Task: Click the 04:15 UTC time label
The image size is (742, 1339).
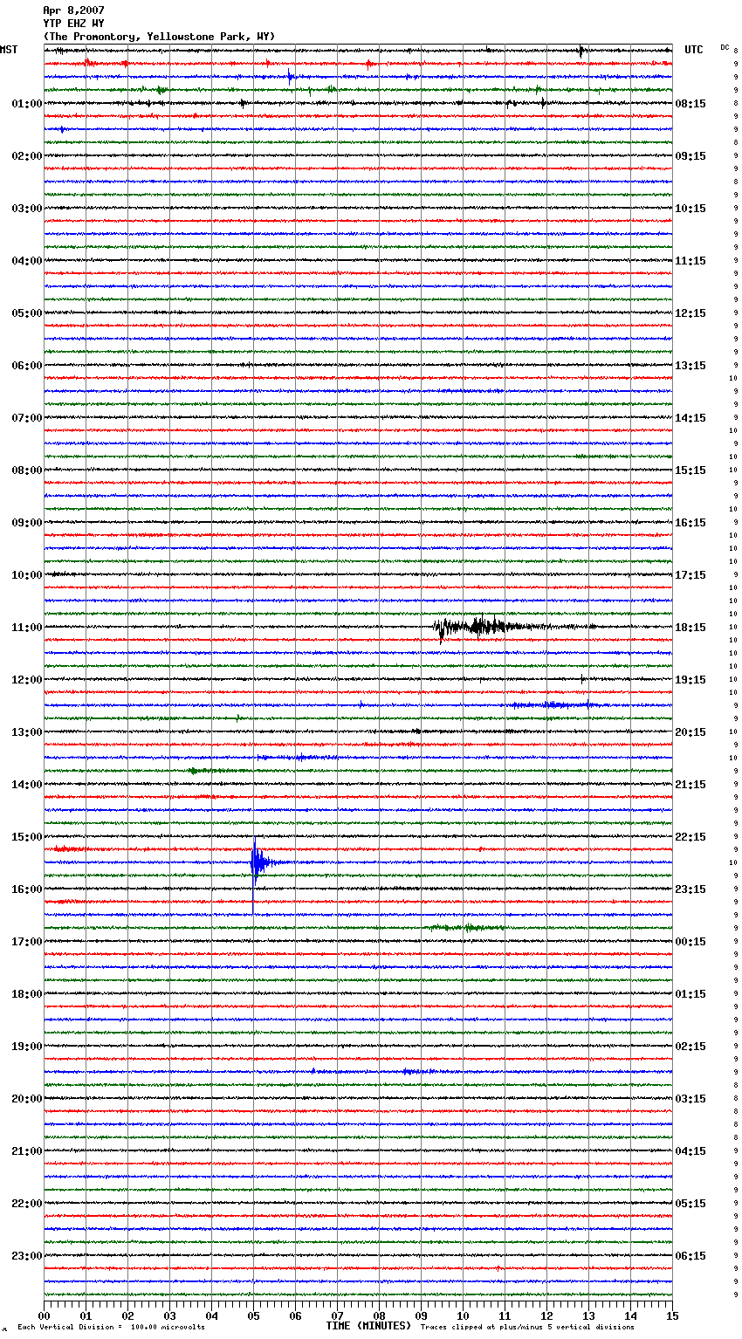Action: [690, 1151]
